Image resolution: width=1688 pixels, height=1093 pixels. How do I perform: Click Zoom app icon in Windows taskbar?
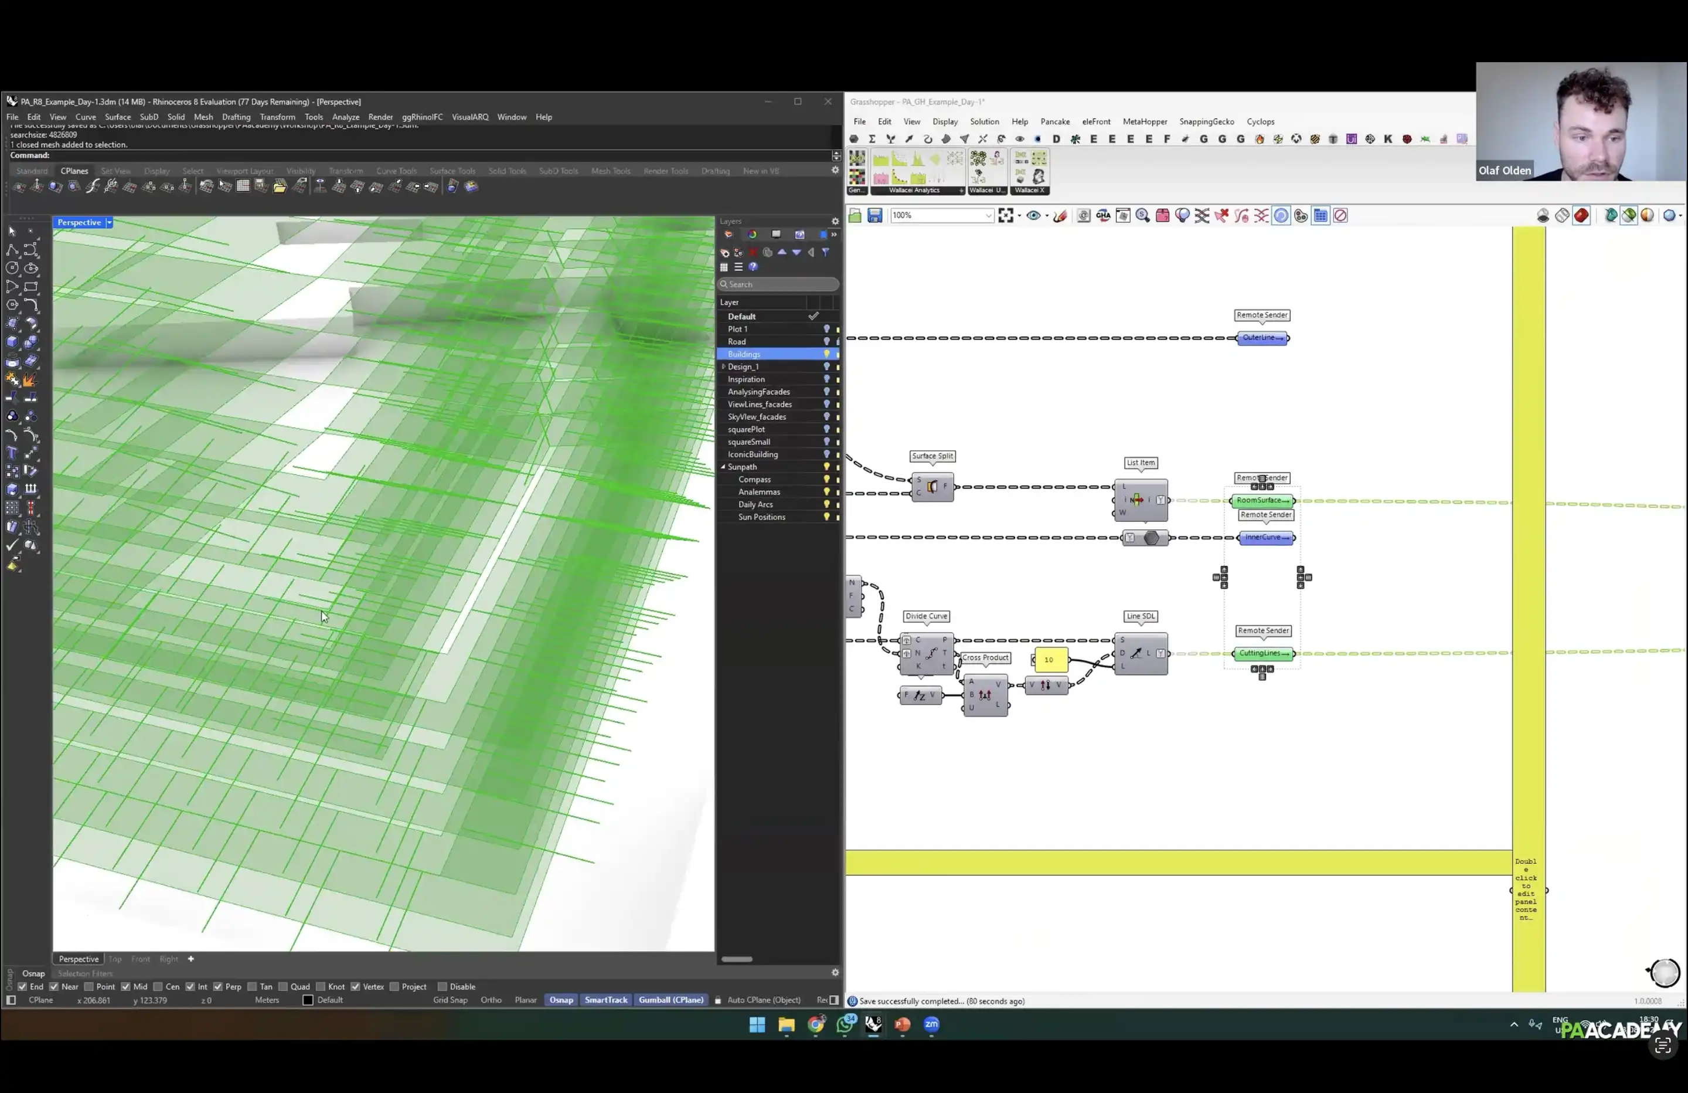tap(931, 1024)
